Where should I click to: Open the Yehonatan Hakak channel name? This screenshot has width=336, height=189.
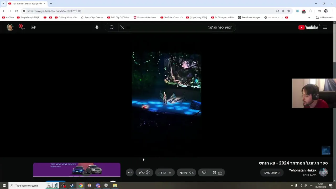[302, 170]
